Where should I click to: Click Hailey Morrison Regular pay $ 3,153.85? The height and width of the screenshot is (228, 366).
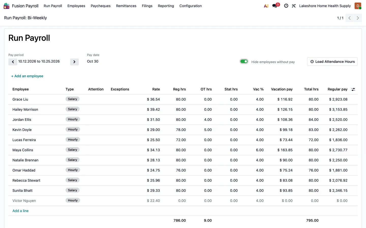coord(338,109)
